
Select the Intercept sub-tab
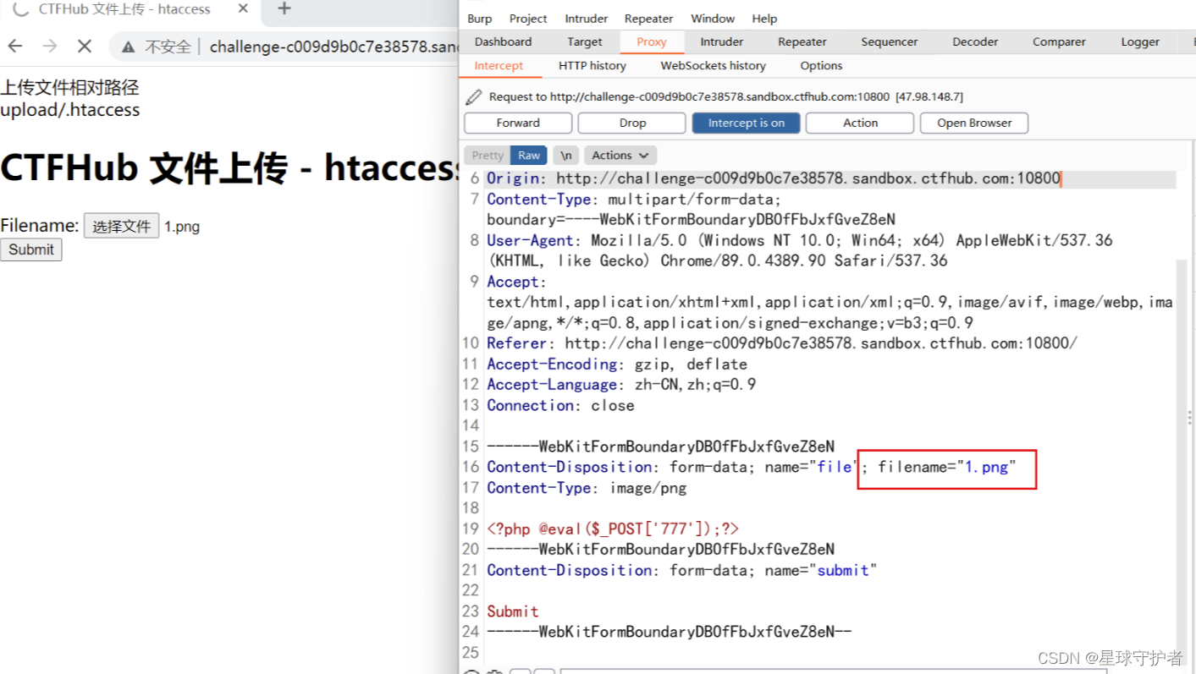499,65
